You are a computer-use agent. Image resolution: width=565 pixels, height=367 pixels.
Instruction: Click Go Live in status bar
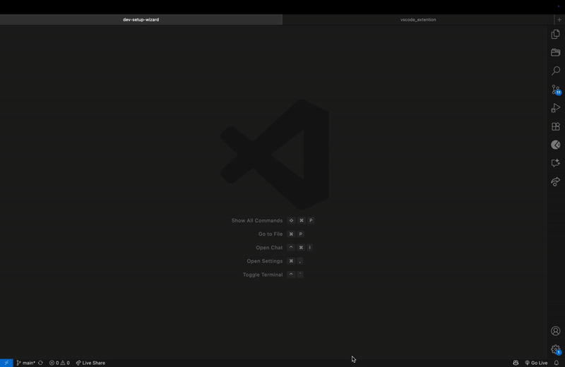(536, 363)
